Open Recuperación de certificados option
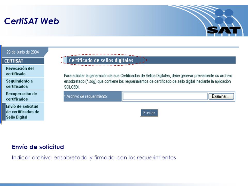 [23, 96]
